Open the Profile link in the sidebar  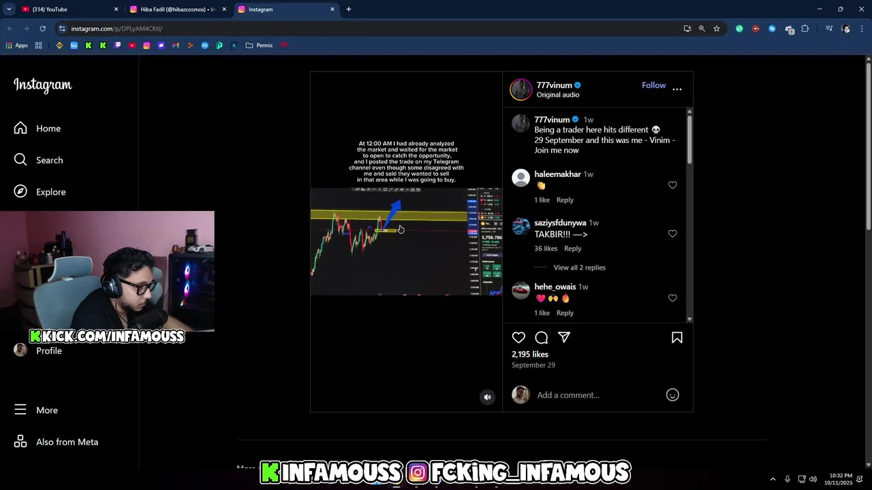(x=39, y=350)
